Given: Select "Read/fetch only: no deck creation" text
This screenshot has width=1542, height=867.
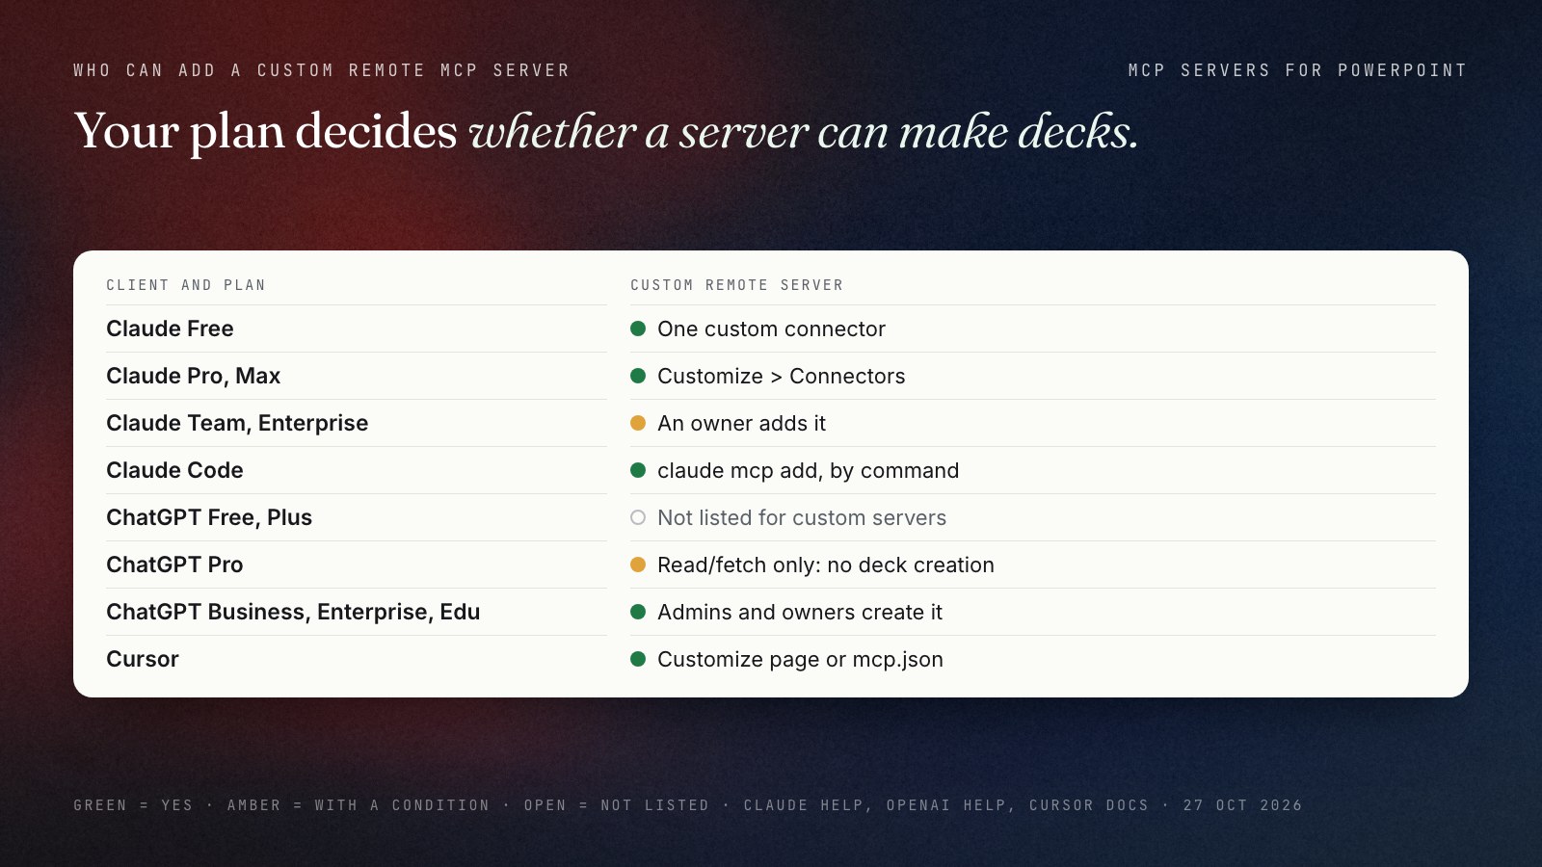Looking at the screenshot, I should coord(826,565).
